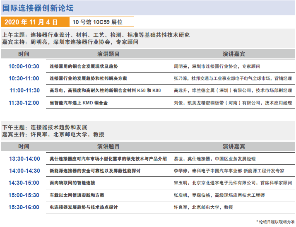Click the 时间 header in the afternoon table
Image resolution: width=296 pixels, height=227 pixels.
click(24, 146)
